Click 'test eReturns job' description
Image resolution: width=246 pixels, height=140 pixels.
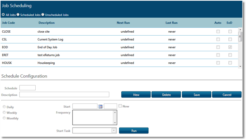tap(48, 55)
